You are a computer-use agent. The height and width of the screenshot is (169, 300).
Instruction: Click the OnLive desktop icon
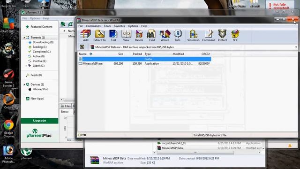click(8, 101)
